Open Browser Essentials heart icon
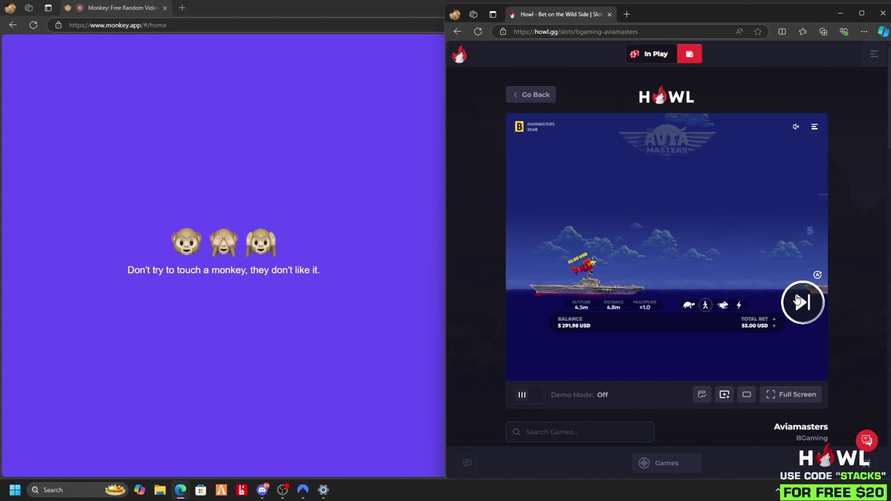Screen dimensions: 891x501 (844, 31)
